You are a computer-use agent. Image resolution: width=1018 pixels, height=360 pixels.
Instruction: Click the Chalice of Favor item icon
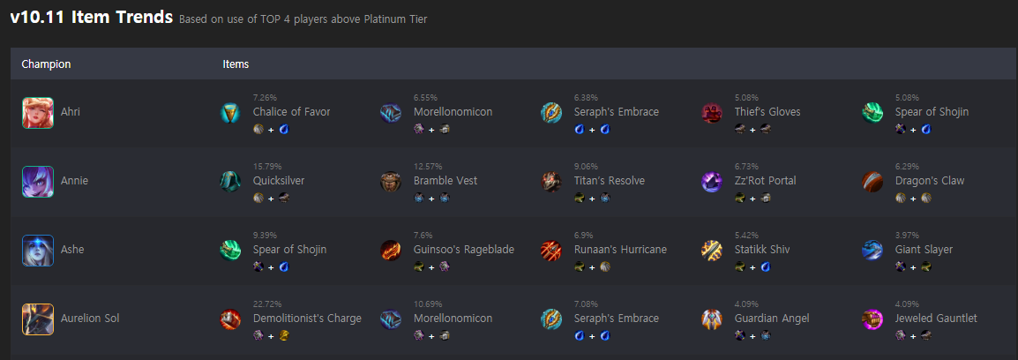(230, 112)
